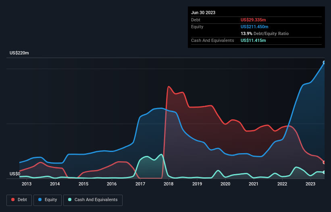Click the Equity row label in tooltip

pos(197,27)
